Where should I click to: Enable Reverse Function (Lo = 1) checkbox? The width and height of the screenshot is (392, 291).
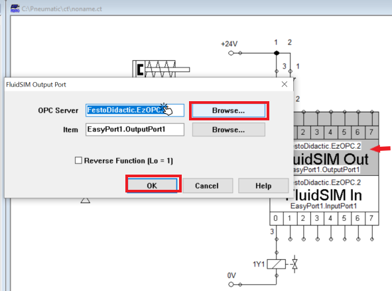coord(78,160)
